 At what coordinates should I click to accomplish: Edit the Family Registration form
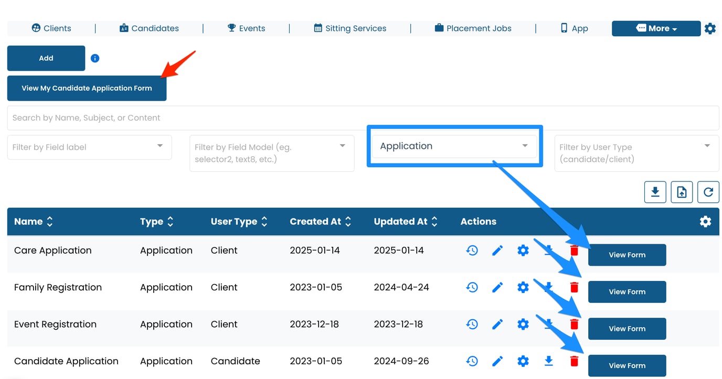point(497,287)
